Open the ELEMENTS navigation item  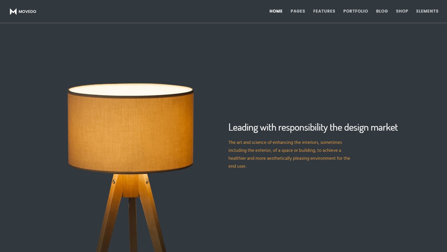click(x=427, y=11)
